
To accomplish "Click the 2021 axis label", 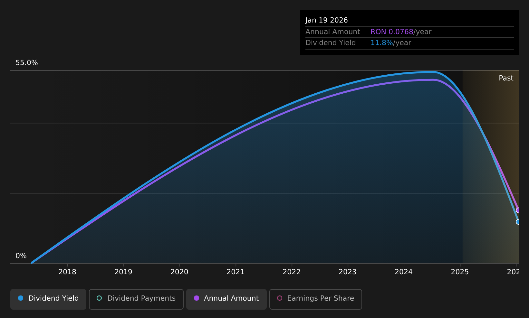I will coord(236,272).
